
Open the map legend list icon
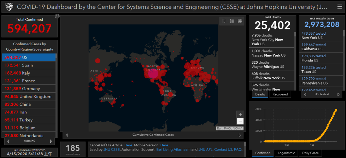pyautogui.click(x=232, y=21)
